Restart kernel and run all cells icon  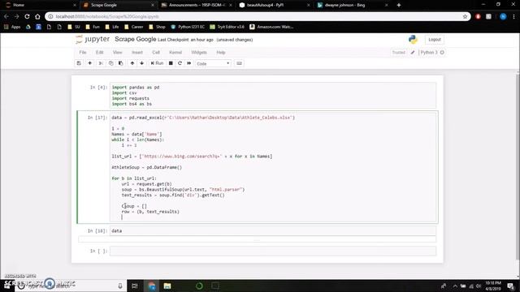189,63
